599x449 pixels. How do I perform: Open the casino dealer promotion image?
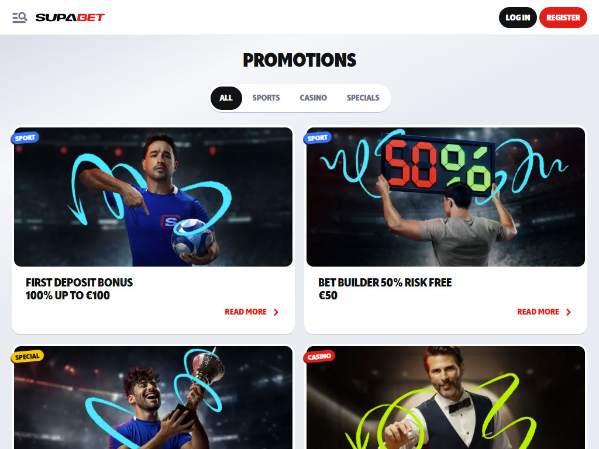pos(445,398)
